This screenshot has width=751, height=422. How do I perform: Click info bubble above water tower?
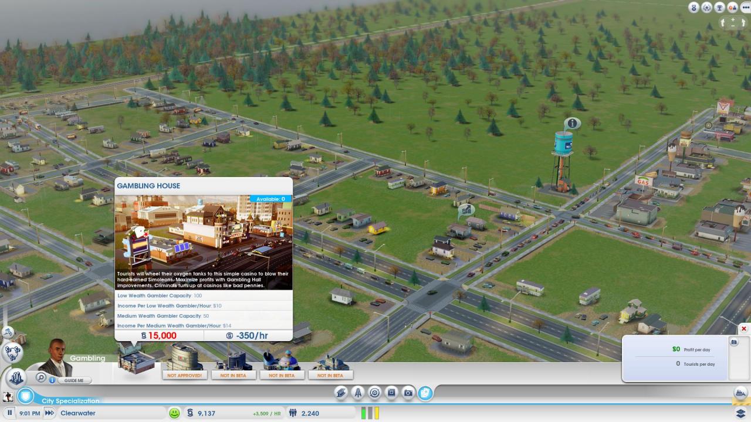[572, 123]
